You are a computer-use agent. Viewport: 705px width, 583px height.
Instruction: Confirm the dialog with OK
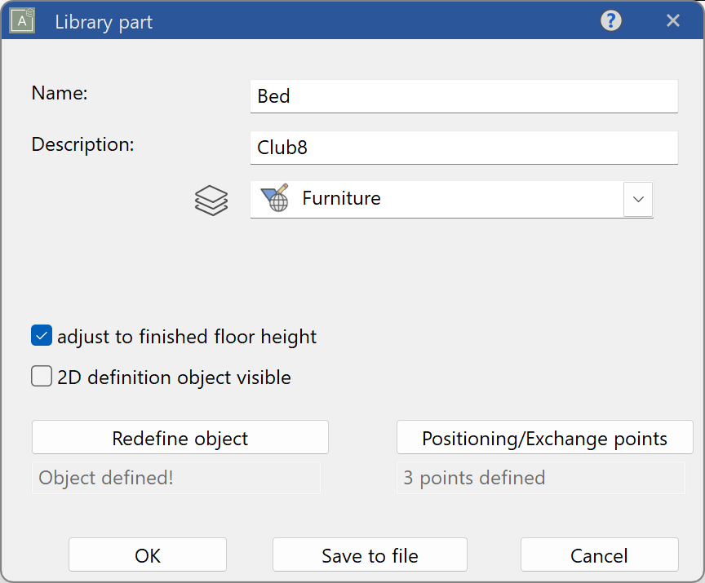(x=148, y=554)
